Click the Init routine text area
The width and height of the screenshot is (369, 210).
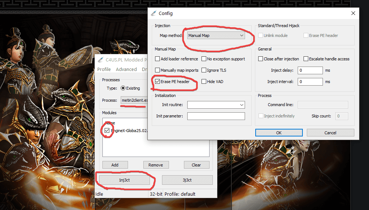coord(213,105)
